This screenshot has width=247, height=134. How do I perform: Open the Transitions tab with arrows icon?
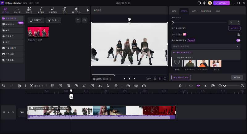[52, 10]
